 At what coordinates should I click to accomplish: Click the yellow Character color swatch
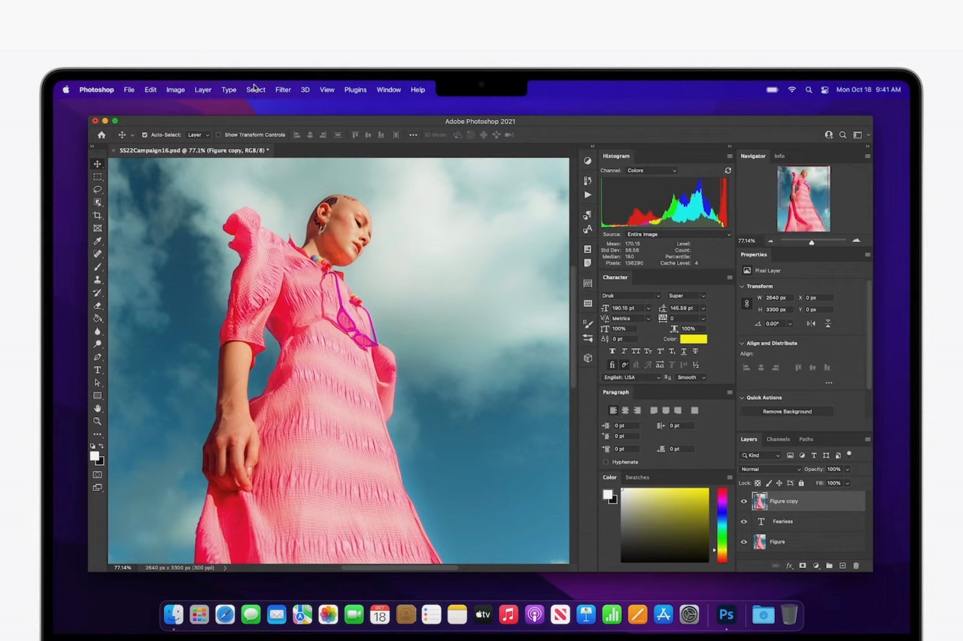coord(693,339)
